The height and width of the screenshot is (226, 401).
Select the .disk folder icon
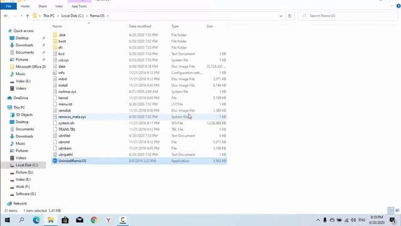tap(55, 35)
